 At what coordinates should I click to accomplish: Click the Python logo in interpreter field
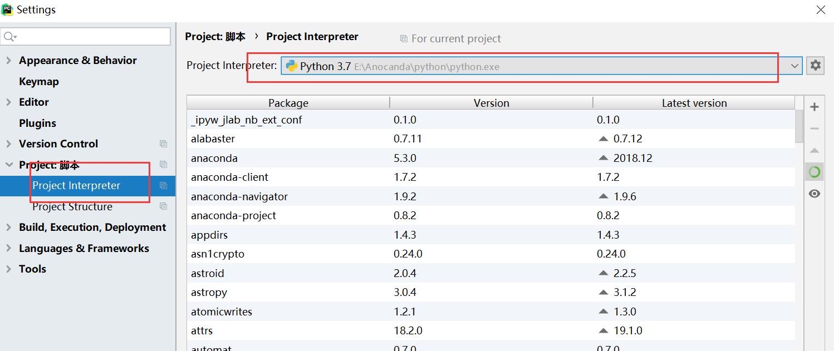pyautogui.click(x=291, y=66)
